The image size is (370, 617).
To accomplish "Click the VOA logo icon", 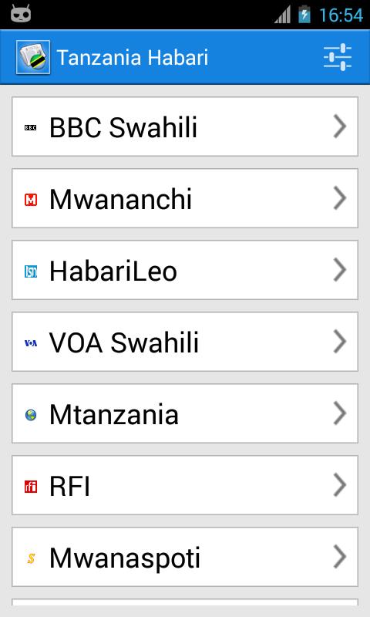I will point(31,343).
